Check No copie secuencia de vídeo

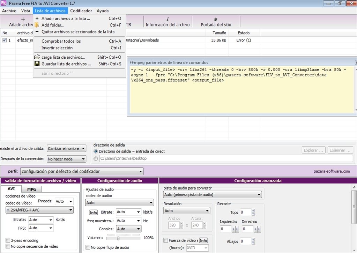[8, 246]
